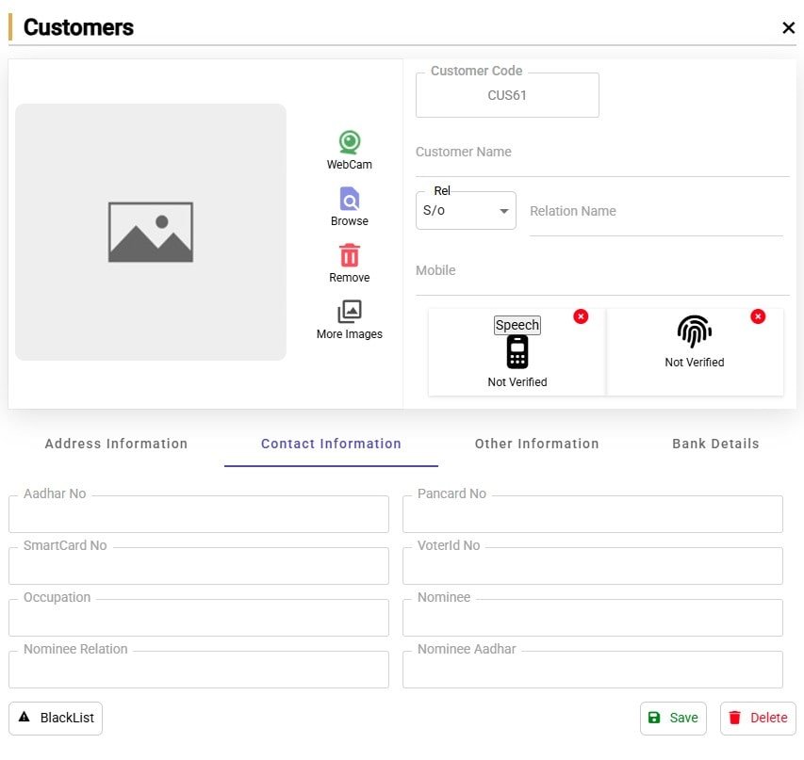Select the Contact Information tab
This screenshot has height=760, width=804.
coord(331,444)
